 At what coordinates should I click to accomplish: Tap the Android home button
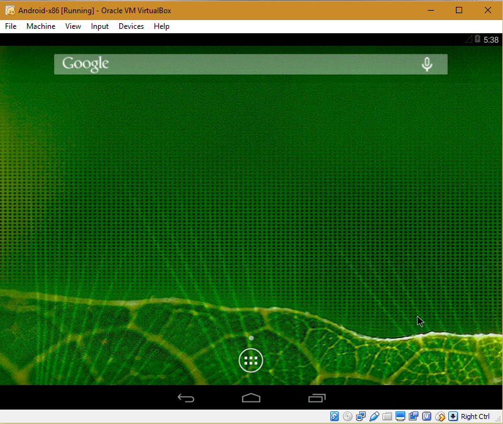[x=251, y=398]
